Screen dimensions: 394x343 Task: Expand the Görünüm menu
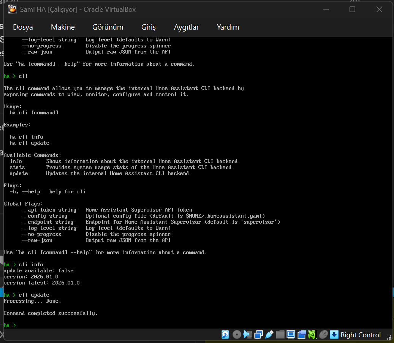(x=108, y=27)
